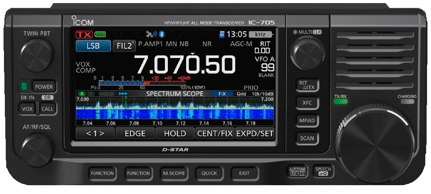Push the MULTI knob
The height and width of the screenshot is (194, 431).
pos(308,53)
